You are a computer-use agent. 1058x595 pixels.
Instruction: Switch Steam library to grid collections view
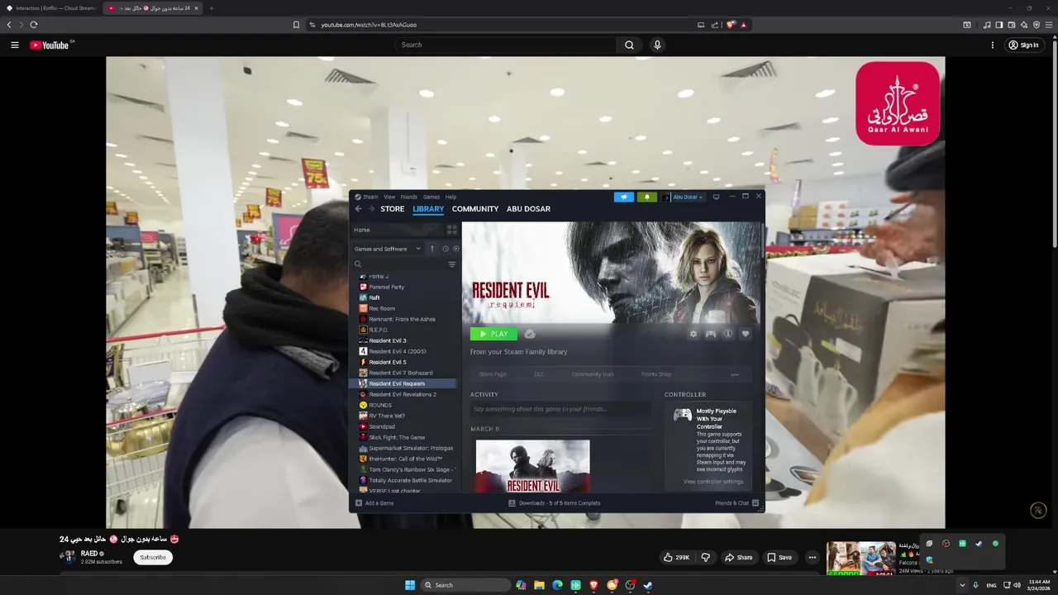tap(452, 230)
